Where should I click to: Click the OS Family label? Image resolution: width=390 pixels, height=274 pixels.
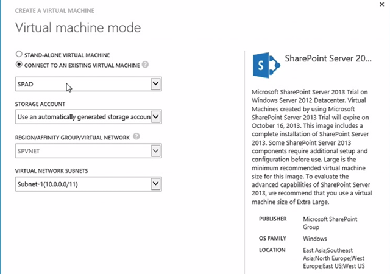[272, 239]
